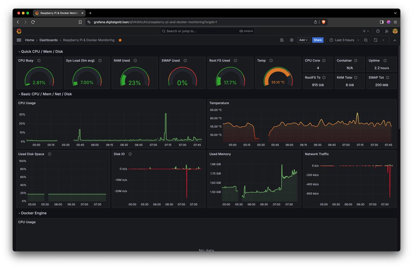Open Brave Shields lion icon
Viewport: 413px width, 268px height.
point(324,22)
